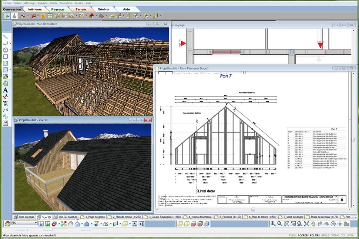This screenshot has height=239, width=359.
Task: Select the large A text tool
Action: tap(5, 90)
